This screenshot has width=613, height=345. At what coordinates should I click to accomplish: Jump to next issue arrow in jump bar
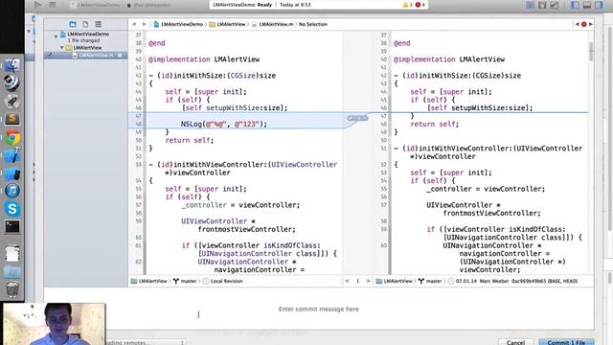point(590,24)
